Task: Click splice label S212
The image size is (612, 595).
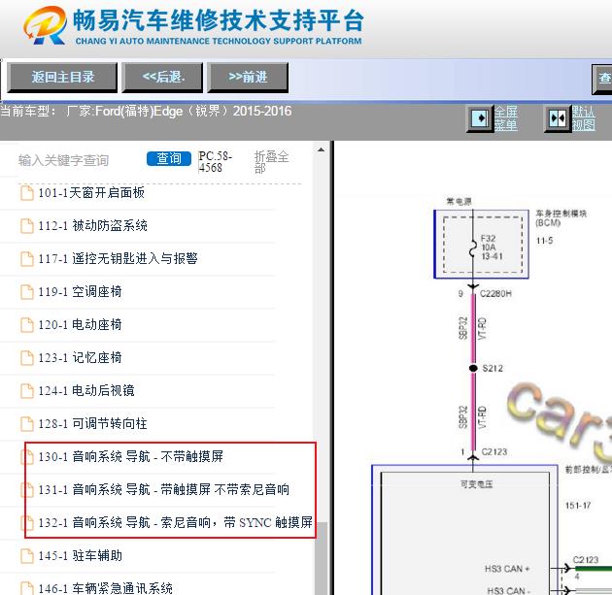Action: point(493,369)
